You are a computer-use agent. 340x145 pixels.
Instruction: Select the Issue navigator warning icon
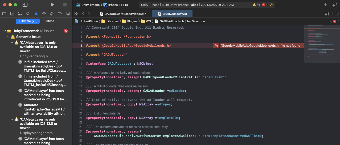(36, 14)
